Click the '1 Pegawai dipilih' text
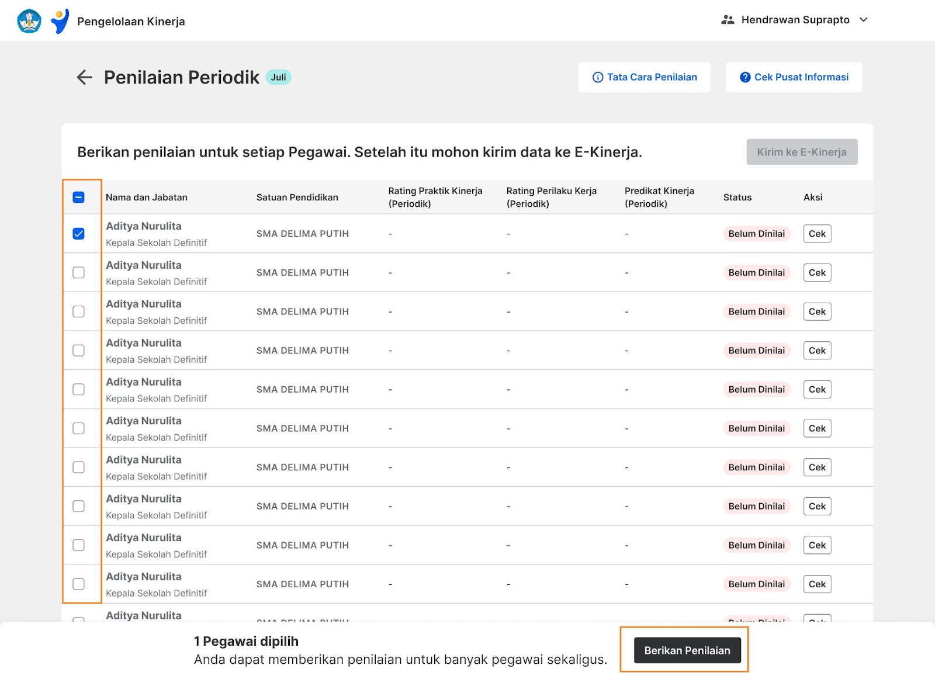935x679 pixels. [x=246, y=641]
